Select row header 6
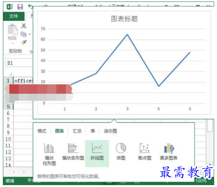The image size is (217, 187). click(x=8, y=113)
